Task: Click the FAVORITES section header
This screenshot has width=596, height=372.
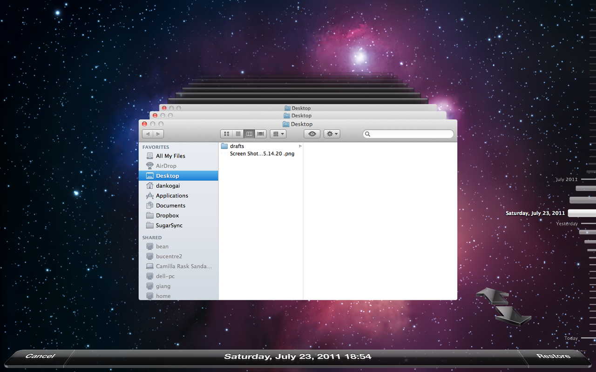Action: 156,147
